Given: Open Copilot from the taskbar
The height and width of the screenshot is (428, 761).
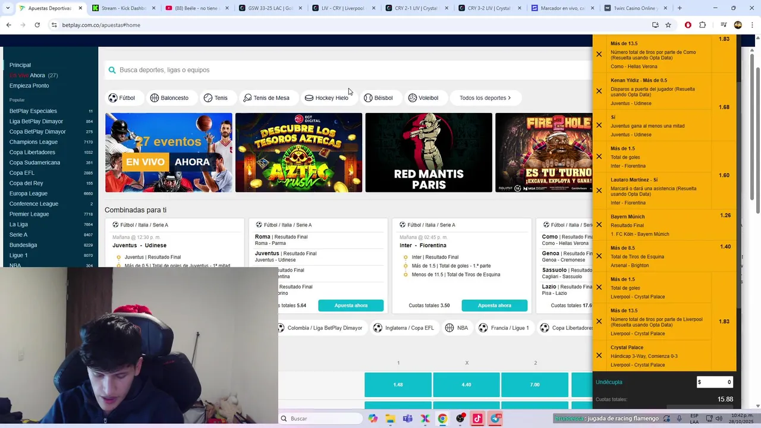Looking at the screenshot, I should pyautogui.click(x=373, y=418).
